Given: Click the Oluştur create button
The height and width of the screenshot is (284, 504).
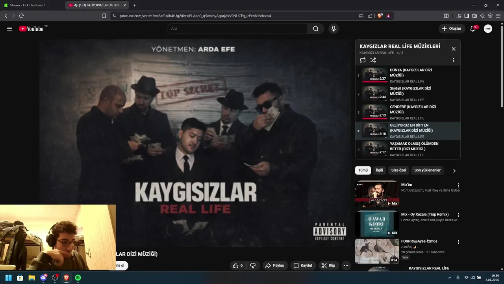Looking at the screenshot, I should pos(452,28).
